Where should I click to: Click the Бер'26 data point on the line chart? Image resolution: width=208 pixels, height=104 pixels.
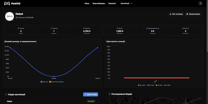(x=54, y=76)
